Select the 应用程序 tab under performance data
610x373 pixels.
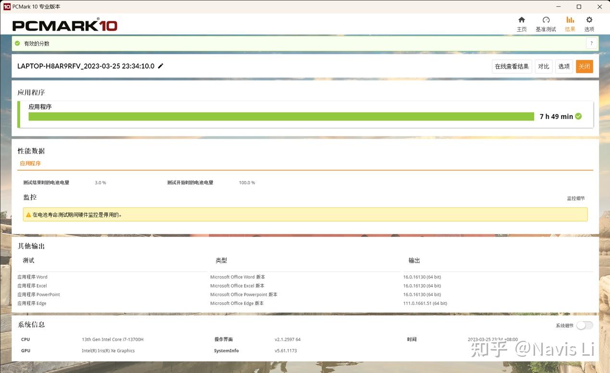tap(30, 163)
